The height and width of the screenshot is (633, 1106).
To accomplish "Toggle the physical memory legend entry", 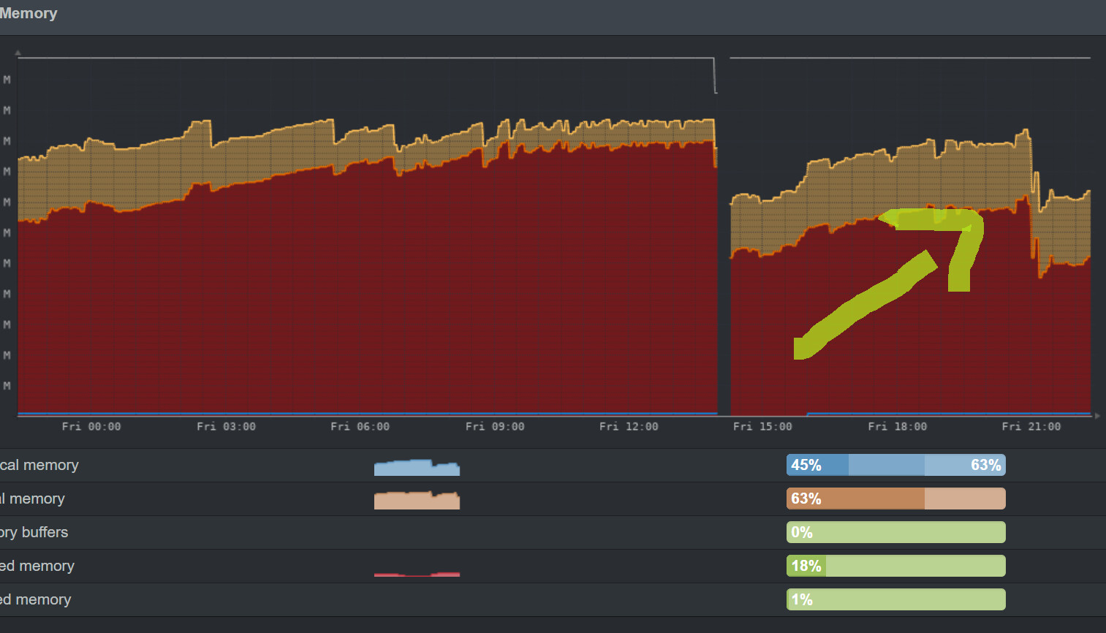I will tap(40, 465).
